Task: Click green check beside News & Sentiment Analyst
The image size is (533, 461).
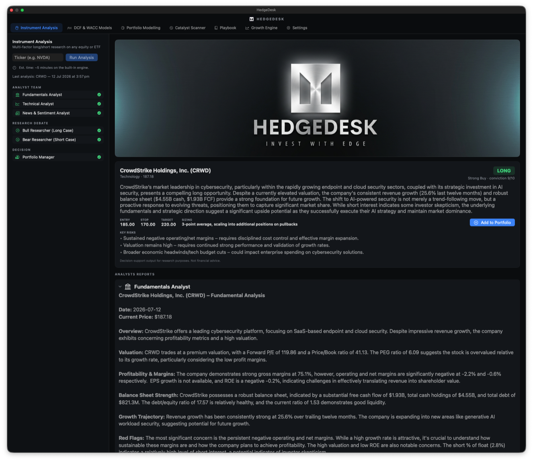Action: click(x=99, y=113)
